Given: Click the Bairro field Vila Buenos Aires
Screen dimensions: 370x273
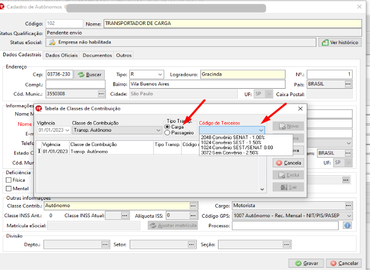Looking at the screenshot, I should coord(207,84).
